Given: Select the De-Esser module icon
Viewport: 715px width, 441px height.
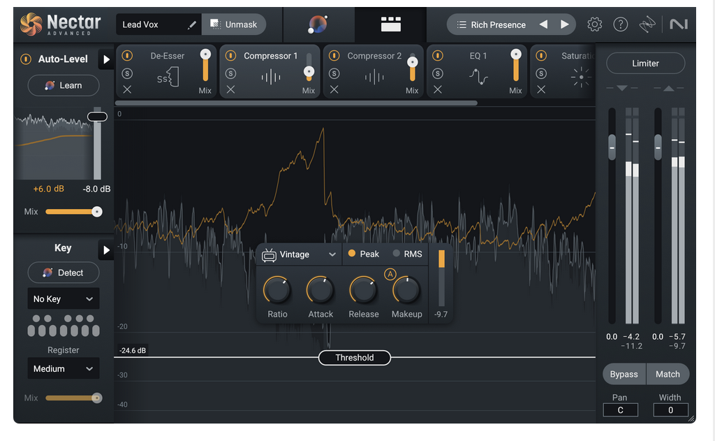Looking at the screenshot, I should (x=168, y=77).
